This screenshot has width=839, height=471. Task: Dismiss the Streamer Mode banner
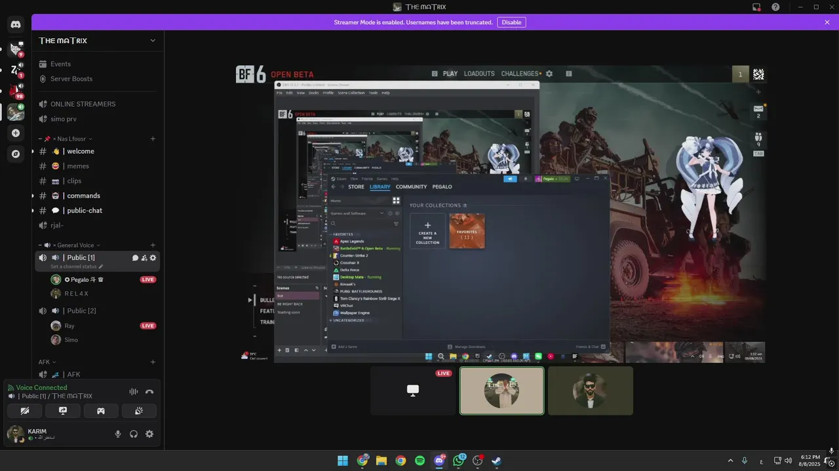pos(827,22)
